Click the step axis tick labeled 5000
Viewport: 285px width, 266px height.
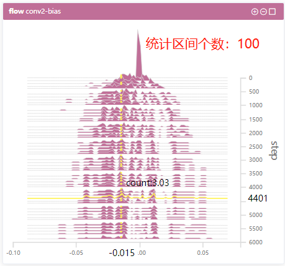256,215
